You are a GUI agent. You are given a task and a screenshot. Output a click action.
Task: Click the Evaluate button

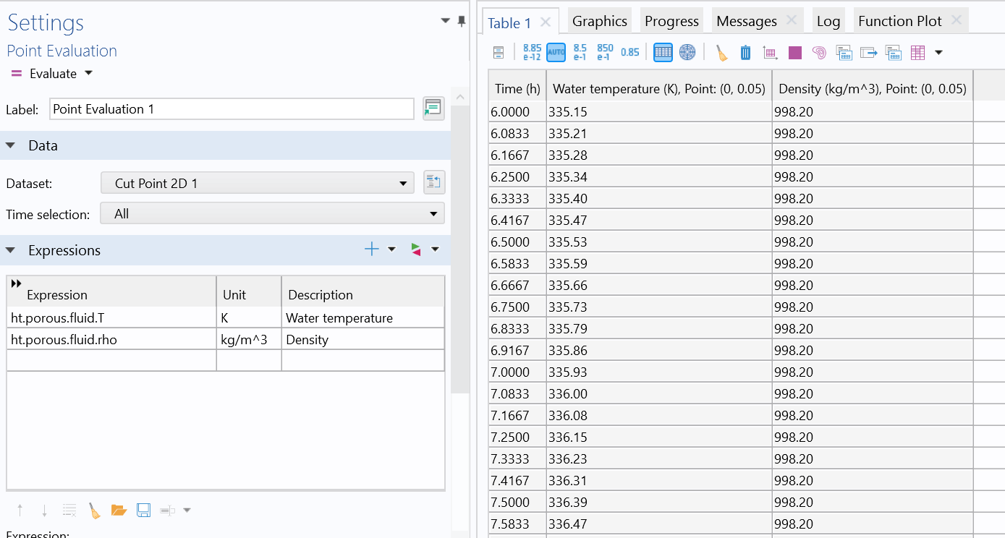pyautogui.click(x=53, y=74)
